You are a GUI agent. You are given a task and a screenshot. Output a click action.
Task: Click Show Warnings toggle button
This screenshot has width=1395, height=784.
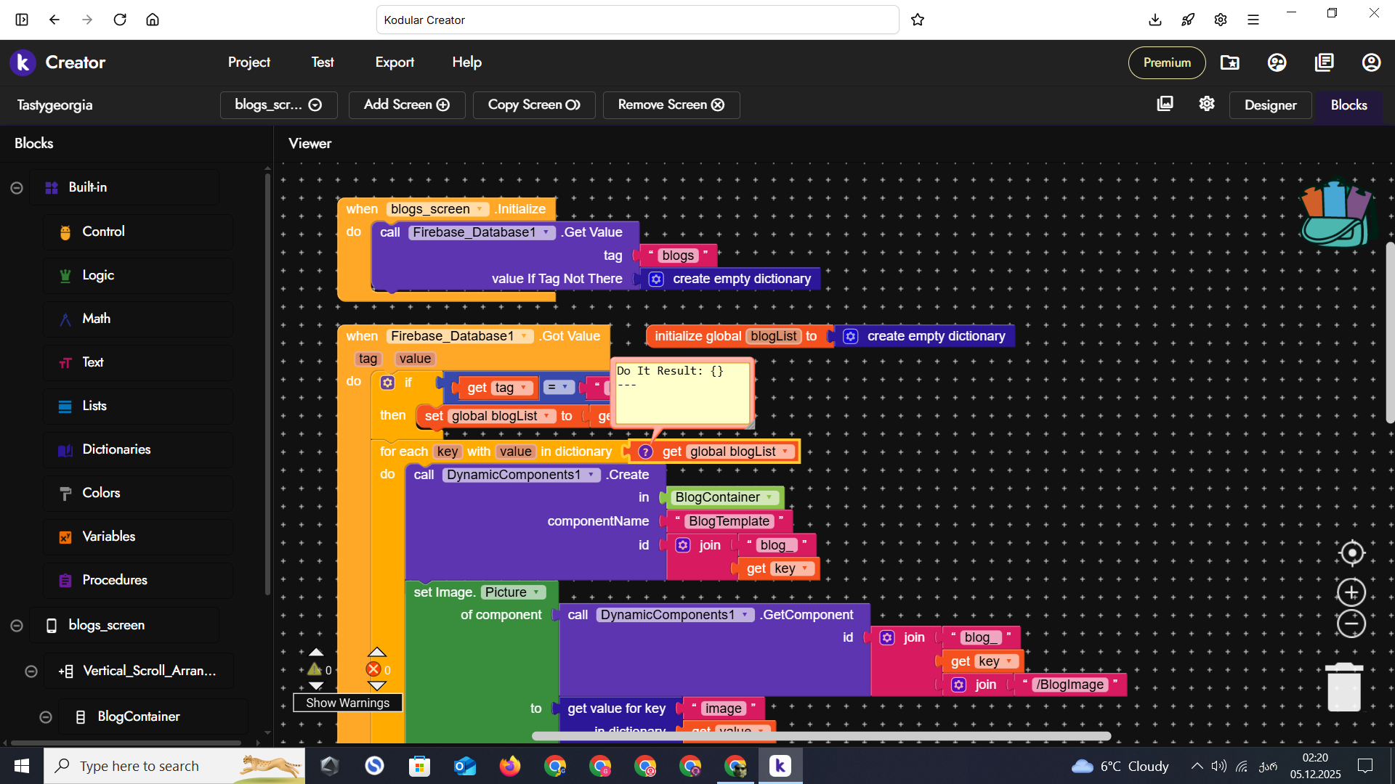(347, 703)
